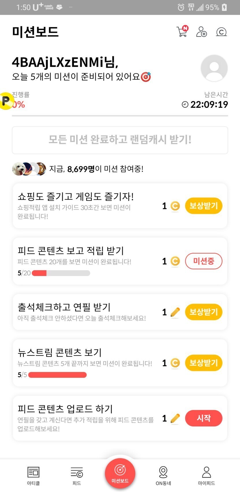Tap the newstream 5/5 progress bar

(57, 375)
